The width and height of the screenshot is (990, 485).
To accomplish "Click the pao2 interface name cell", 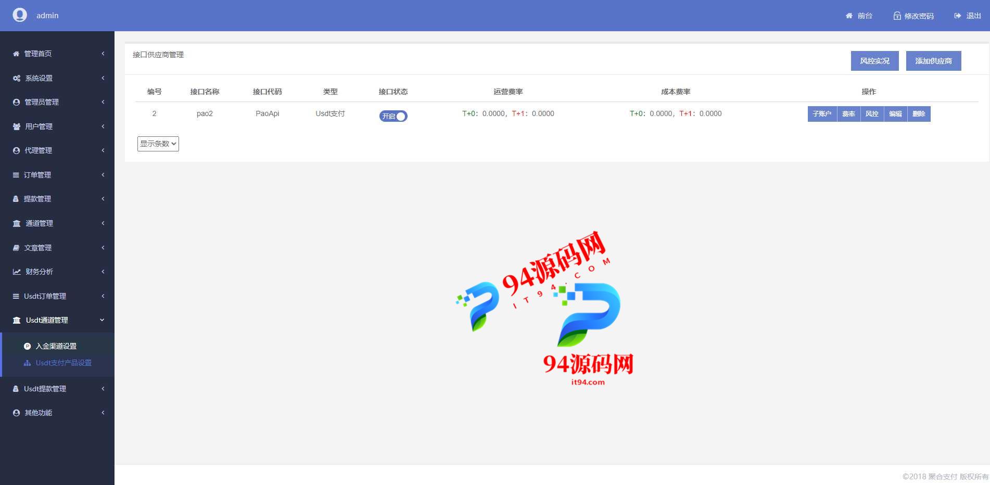I will click(205, 113).
